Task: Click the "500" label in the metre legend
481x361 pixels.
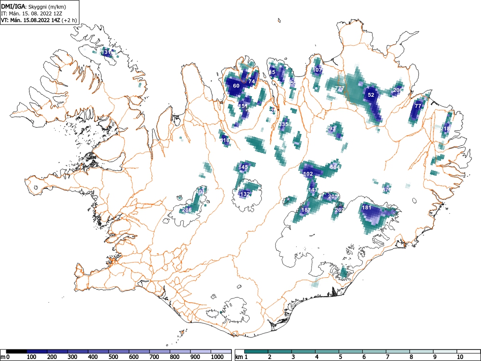Action: click(113, 357)
